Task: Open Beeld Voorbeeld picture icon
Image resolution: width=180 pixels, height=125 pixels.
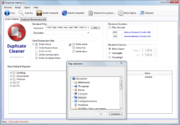Action: coord(39,13)
